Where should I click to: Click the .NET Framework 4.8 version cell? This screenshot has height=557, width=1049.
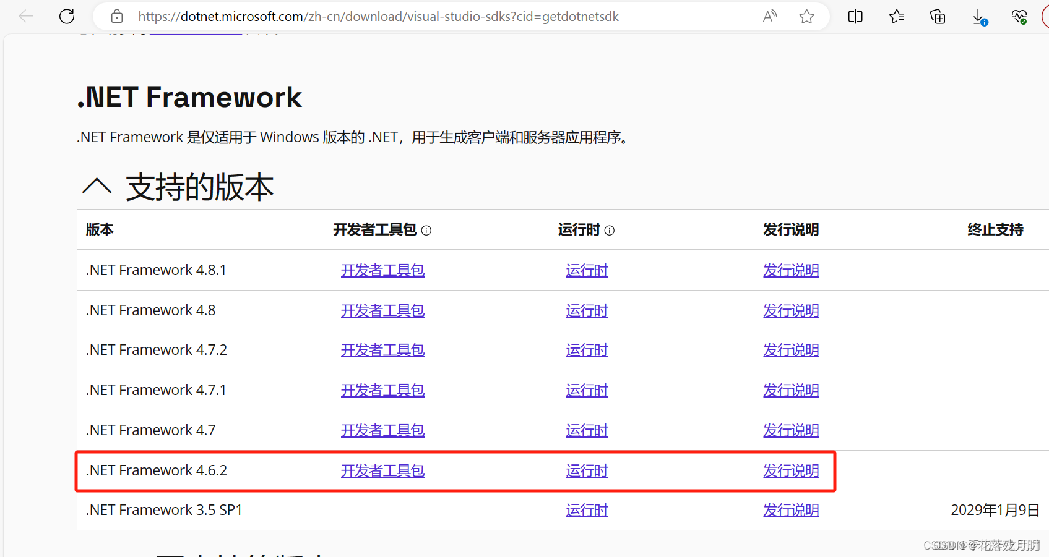[150, 310]
